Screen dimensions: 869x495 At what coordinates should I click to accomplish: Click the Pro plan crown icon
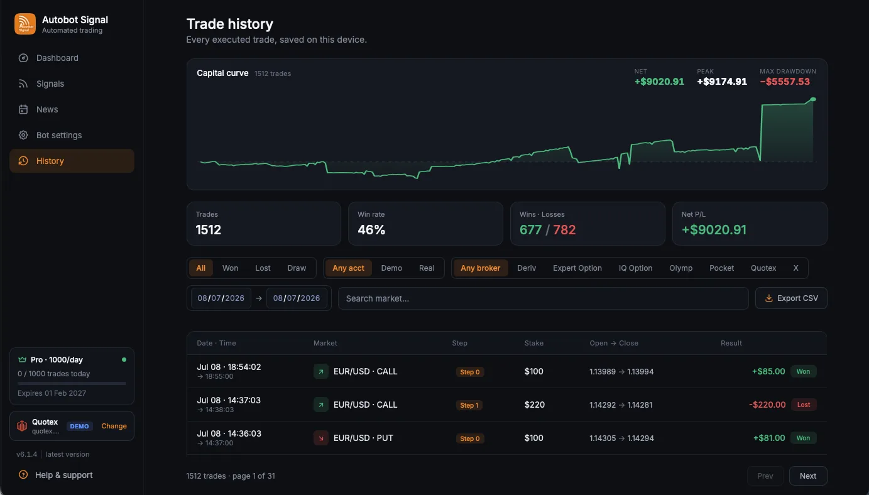point(23,360)
